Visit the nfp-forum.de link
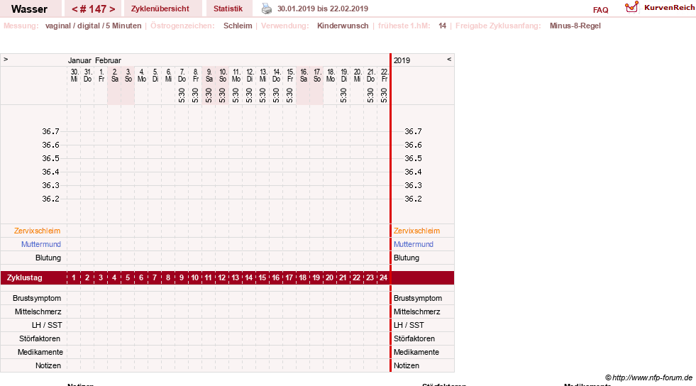 pos(648,377)
